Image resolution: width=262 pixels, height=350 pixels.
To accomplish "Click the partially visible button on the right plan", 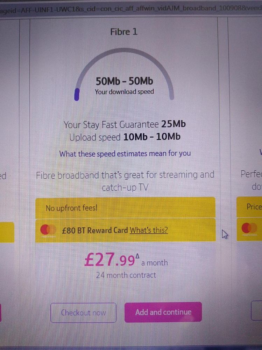I will (257, 312).
